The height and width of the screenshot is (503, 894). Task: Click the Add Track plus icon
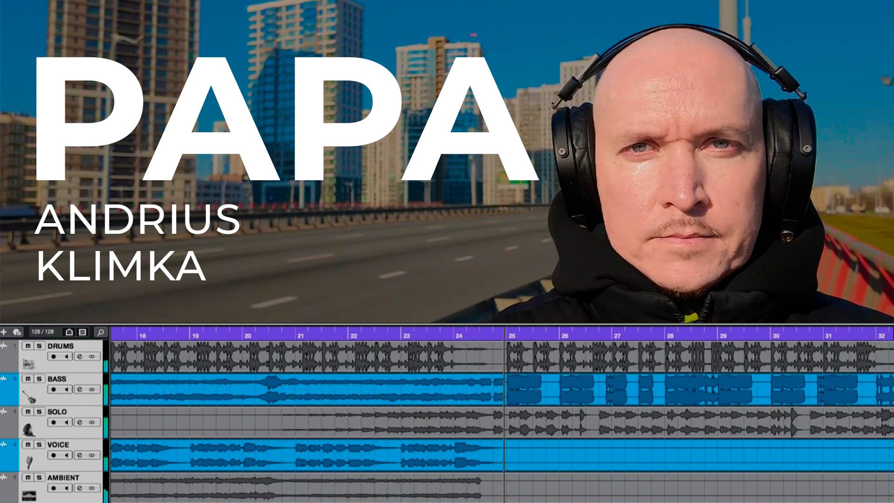tap(4, 332)
